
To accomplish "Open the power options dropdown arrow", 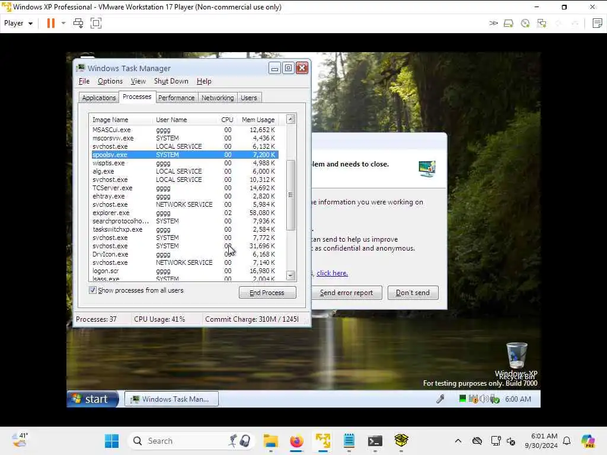I will point(63,23).
